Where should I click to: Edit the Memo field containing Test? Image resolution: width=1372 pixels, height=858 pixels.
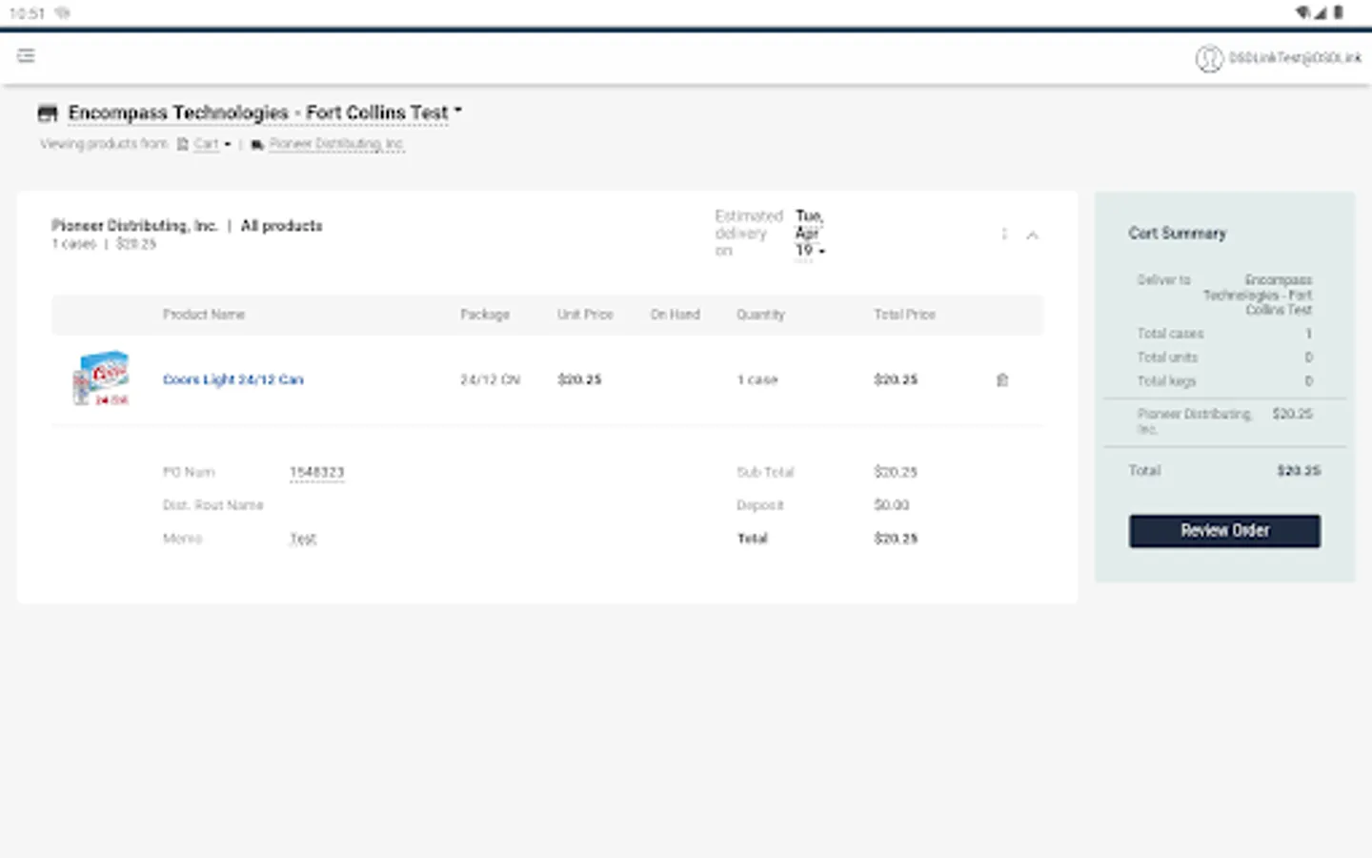point(303,539)
